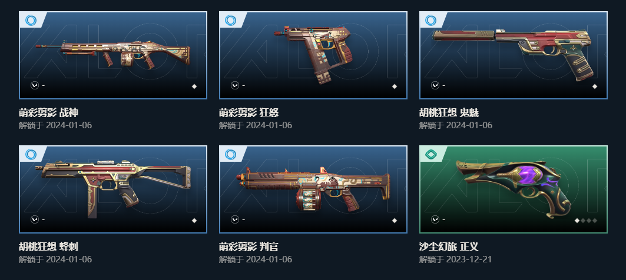The width and height of the screenshot is (626, 280).
Task: Click the tier icon on 萌彩剪影 狂怒 card
Action: 230,21
